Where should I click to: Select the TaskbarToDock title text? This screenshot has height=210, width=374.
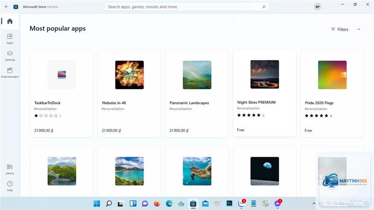tap(48, 103)
